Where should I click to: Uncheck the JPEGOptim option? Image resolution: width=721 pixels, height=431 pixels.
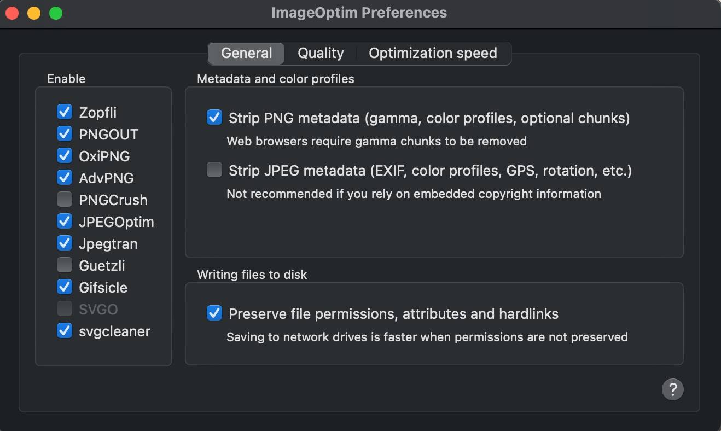click(x=65, y=222)
